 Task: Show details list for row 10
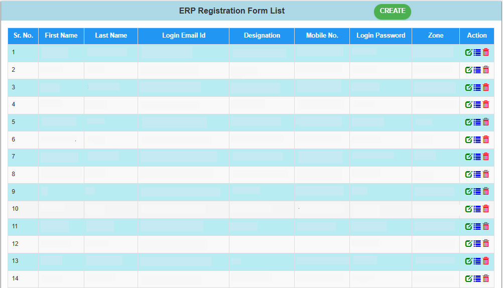[x=477, y=209]
